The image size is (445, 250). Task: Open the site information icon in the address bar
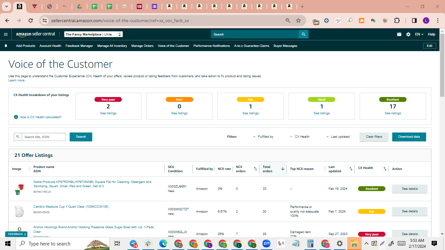click(x=45, y=21)
